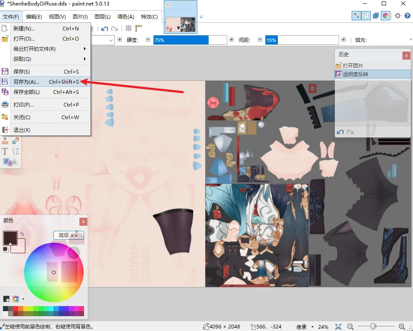Toggle the pixel grid icon
This screenshot has width=413, height=331.
(x=128, y=28)
